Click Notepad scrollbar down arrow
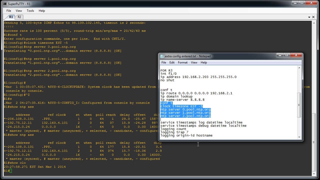320x180 pixels. pyautogui.click(x=299, y=137)
